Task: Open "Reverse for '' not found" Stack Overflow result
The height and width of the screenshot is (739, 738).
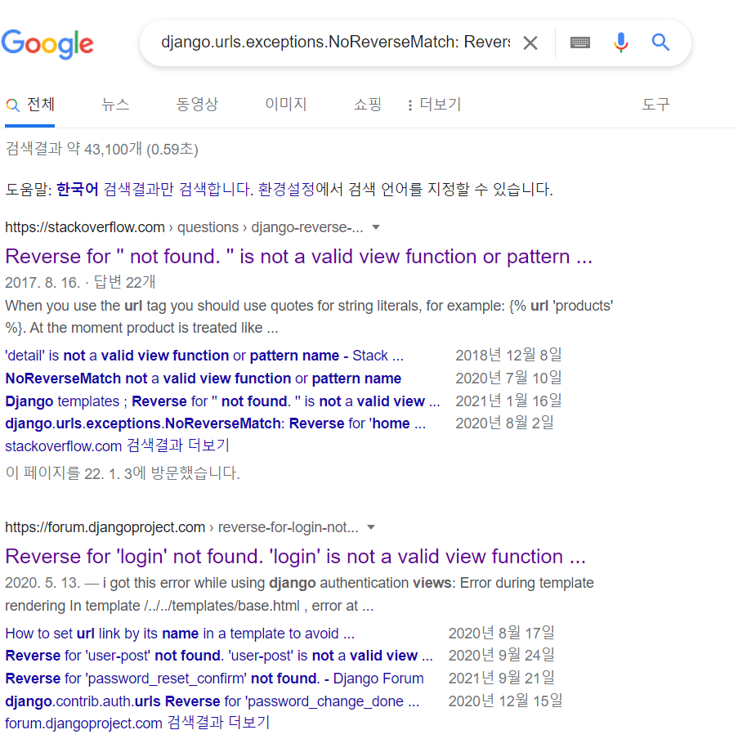Action: (x=299, y=257)
